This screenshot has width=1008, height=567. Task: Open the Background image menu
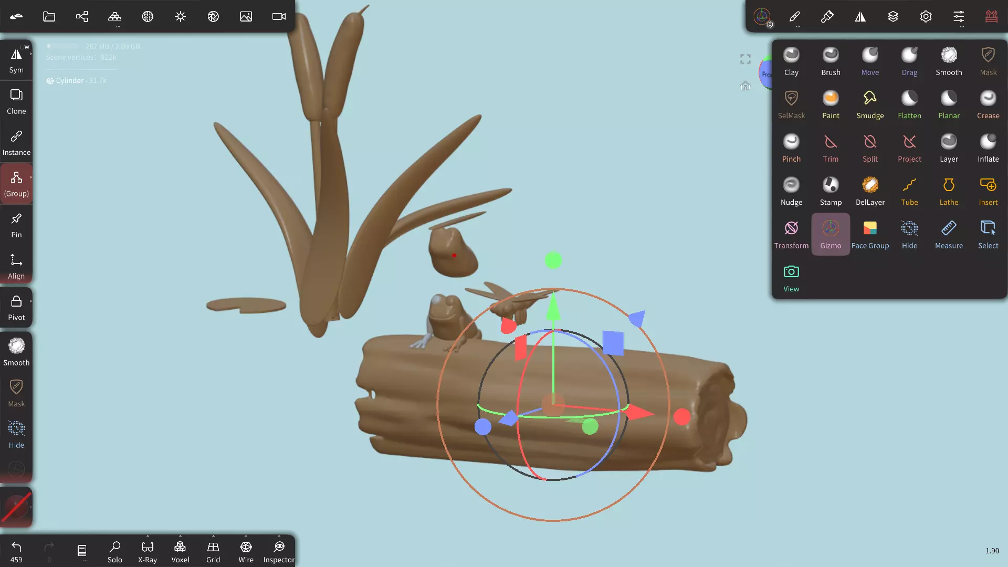tap(246, 16)
